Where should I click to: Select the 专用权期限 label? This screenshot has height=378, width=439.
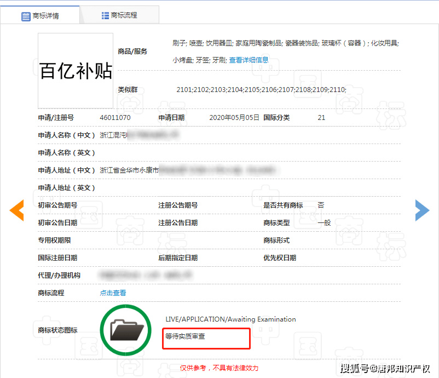(x=54, y=240)
